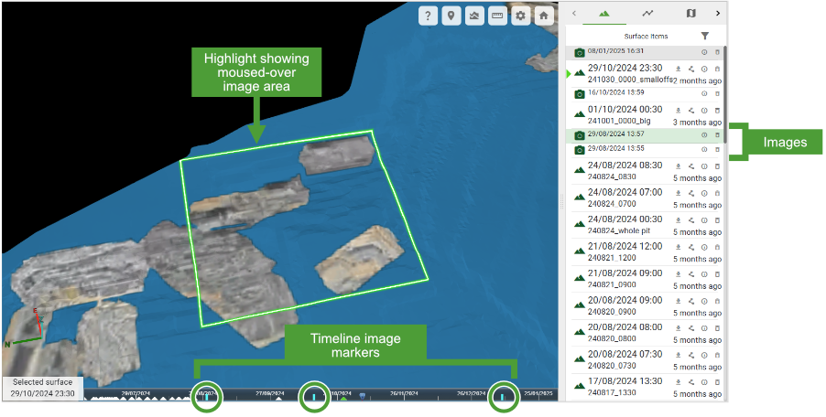This screenshot has height=417, width=826.
Task: Download the 240820_0800 surface
Action: click(x=679, y=328)
